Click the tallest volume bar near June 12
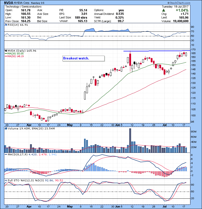Viewport: 202px width, 209px height. [130, 141]
